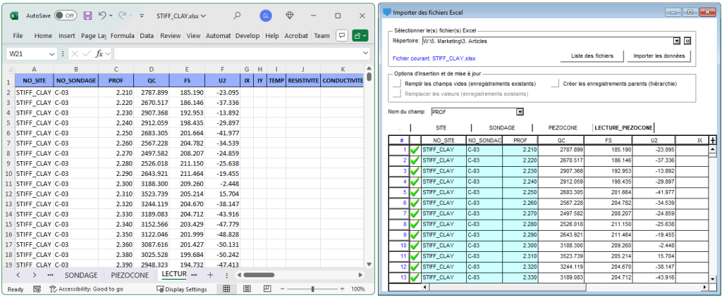Screen dimensions: 722x297
Task: Click the browse folder button beside Répertoire
Action: [x=687, y=42]
